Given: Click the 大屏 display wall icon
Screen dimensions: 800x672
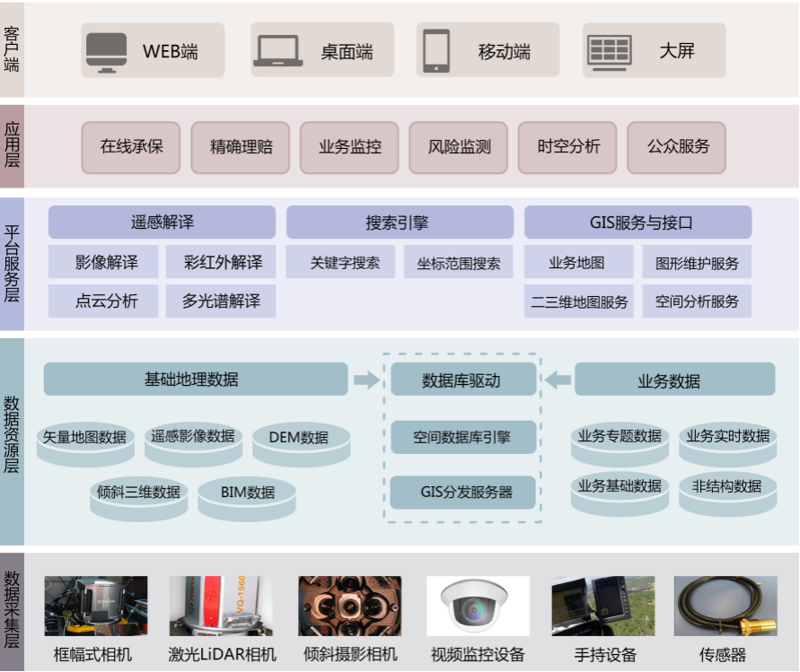Looking at the screenshot, I should [610, 52].
